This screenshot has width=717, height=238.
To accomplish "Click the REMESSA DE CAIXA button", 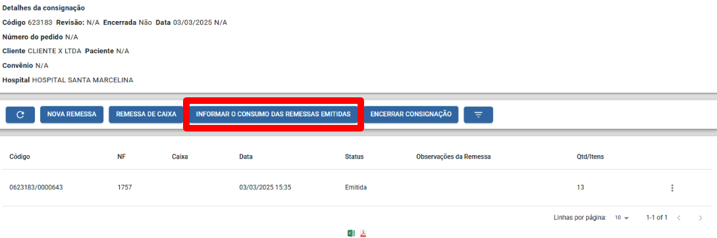I will coord(146,114).
